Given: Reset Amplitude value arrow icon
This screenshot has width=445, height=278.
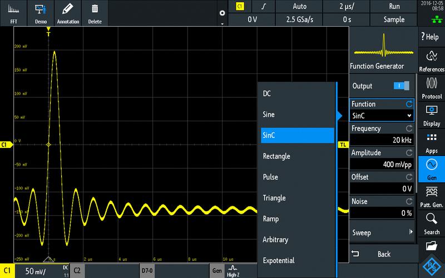Looking at the screenshot, I should (409, 153).
